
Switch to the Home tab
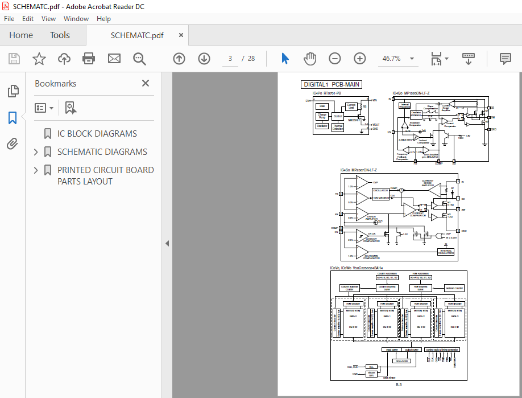pos(21,35)
